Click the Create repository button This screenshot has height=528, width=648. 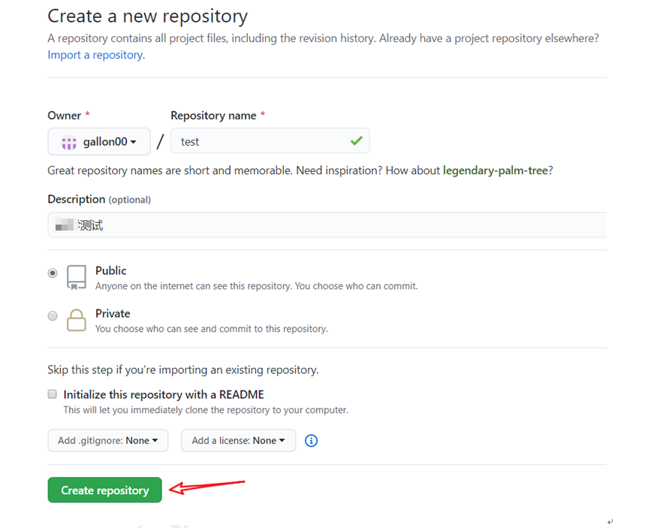[x=104, y=490]
